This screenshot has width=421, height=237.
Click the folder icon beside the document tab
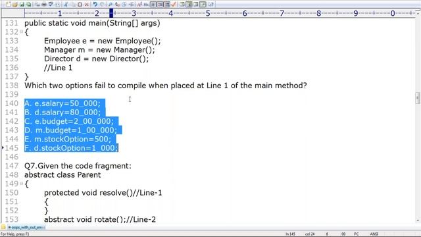click(3, 227)
